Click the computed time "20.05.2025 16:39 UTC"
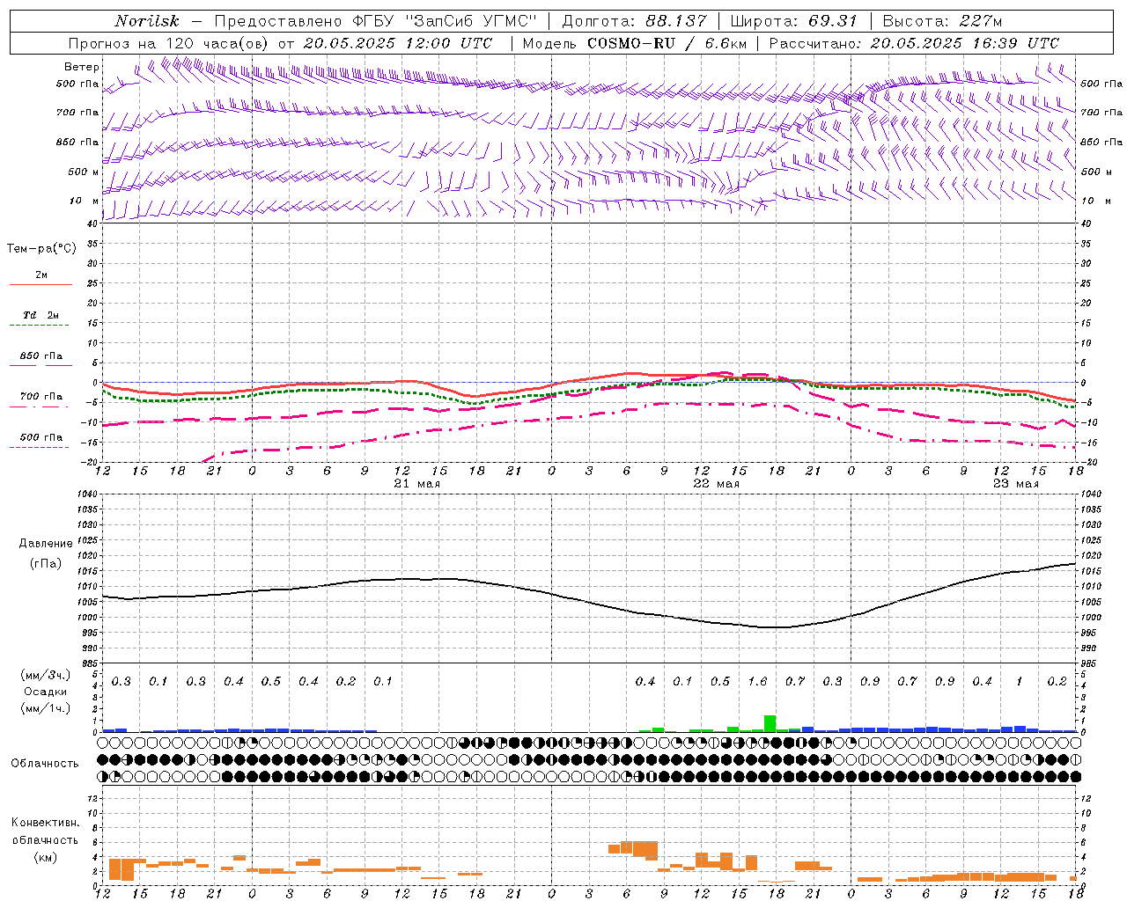 point(965,43)
